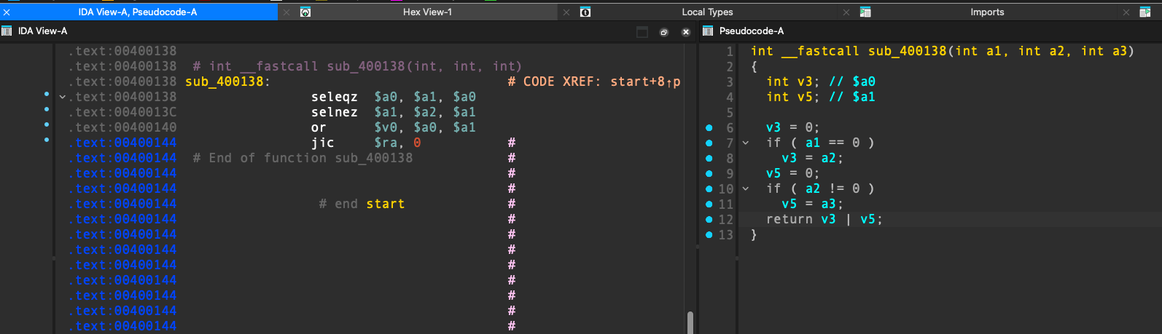Click the IDA View-A panel icon
The width and height of the screenshot is (1162, 334).
point(7,31)
